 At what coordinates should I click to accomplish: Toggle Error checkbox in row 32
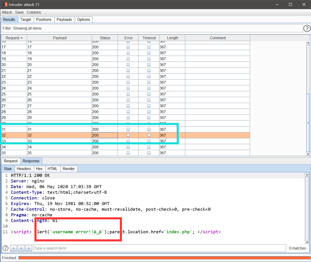(x=128, y=135)
